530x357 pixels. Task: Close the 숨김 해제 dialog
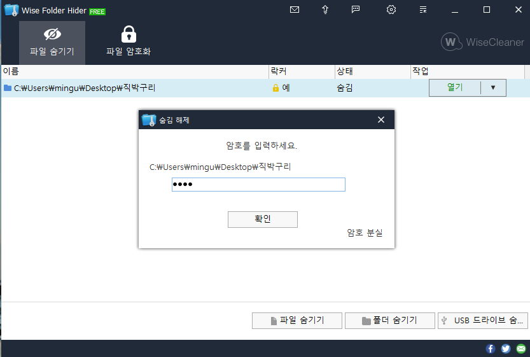(381, 120)
